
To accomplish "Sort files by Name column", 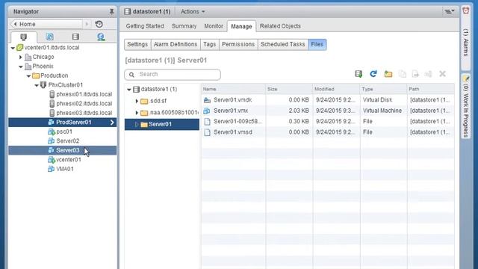I will 233,89.
